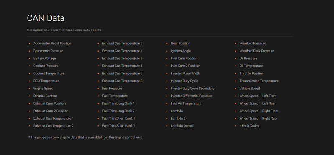Select Injector Pulse Width item
This screenshot has width=334, height=155.
click(185, 74)
